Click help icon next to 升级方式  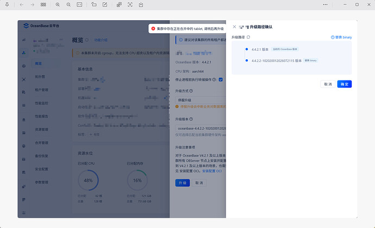point(191,91)
